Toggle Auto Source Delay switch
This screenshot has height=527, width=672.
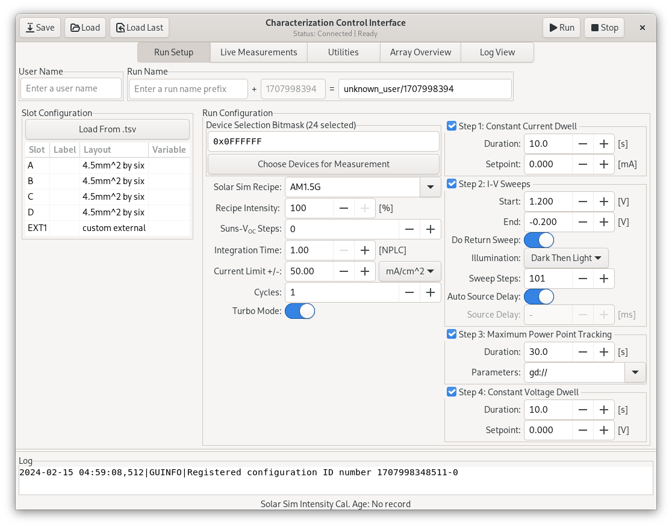point(539,297)
